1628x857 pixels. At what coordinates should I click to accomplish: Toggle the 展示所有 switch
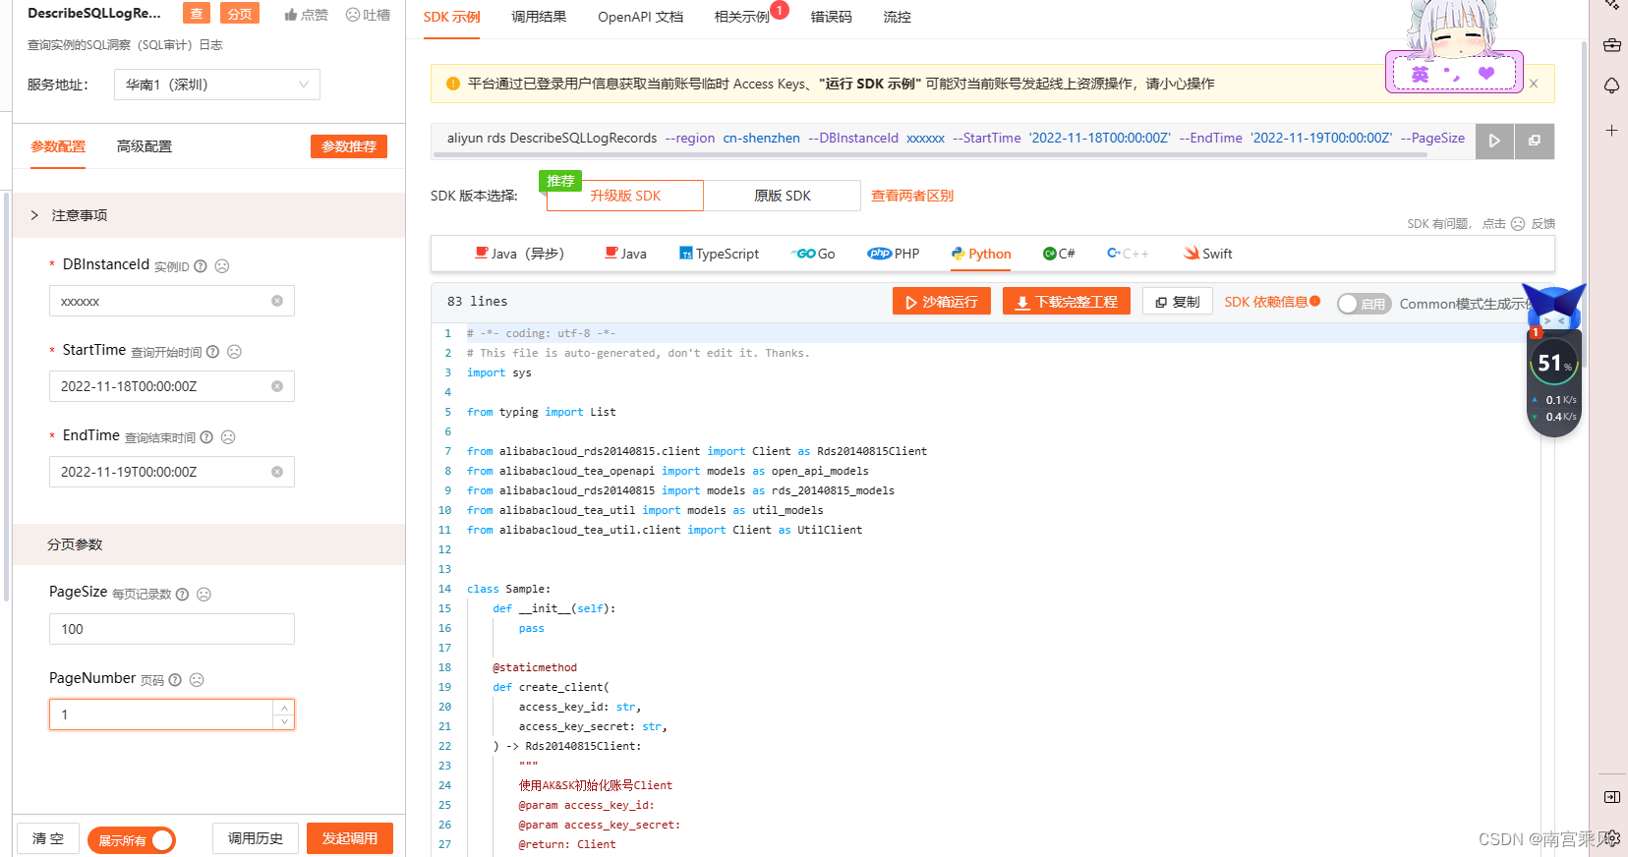point(132,840)
